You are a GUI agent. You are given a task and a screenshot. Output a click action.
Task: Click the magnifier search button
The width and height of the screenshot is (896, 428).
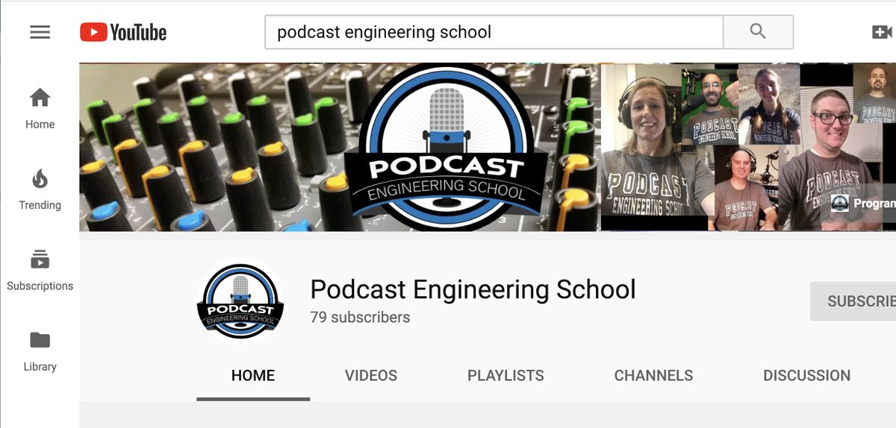(x=758, y=32)
